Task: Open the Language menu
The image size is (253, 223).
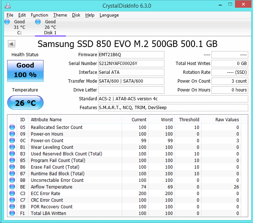Action: tap(109, 15)
